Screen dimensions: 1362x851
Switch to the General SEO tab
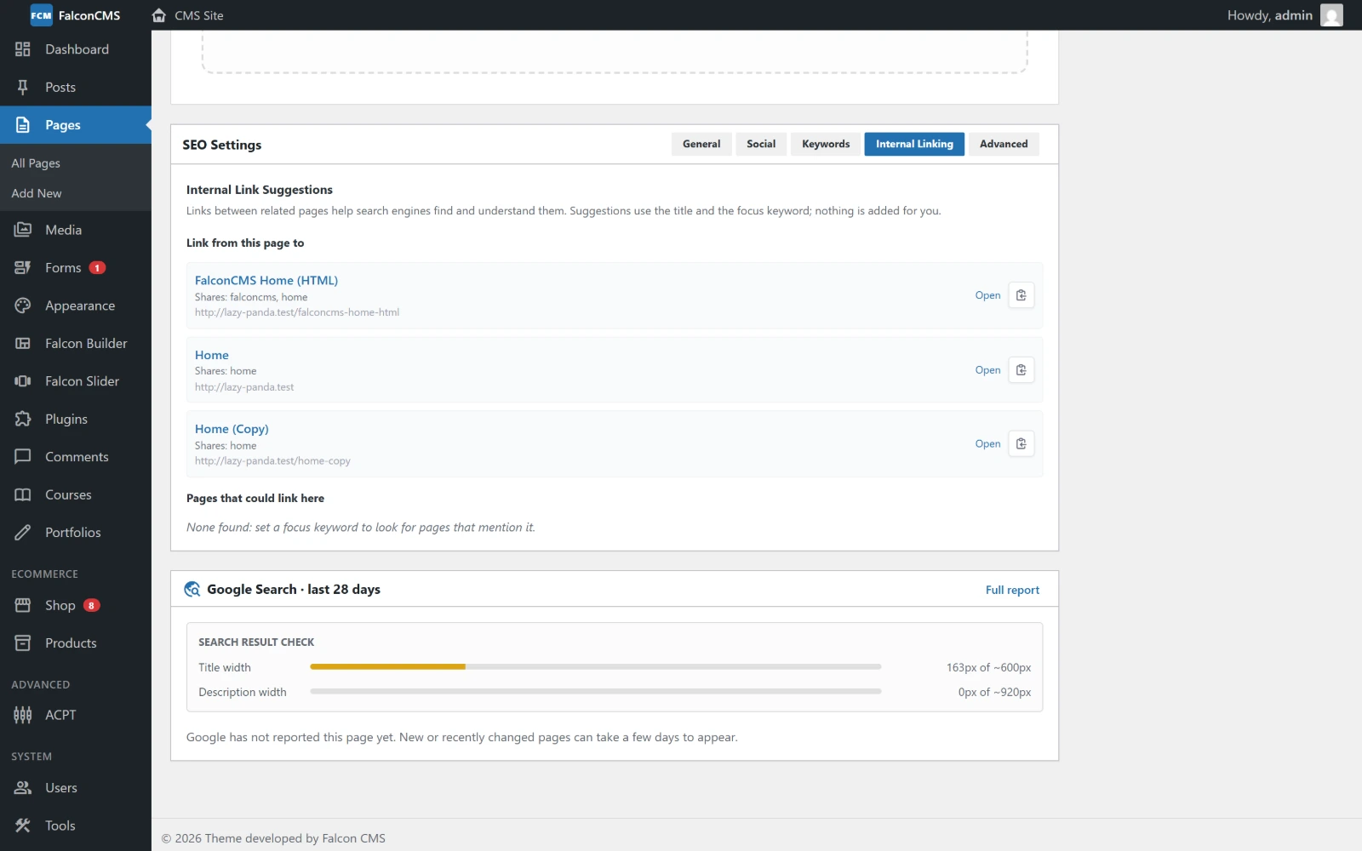701,144
